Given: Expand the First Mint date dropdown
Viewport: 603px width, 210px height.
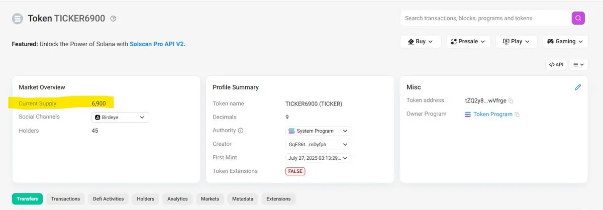Looking at the screenshot, I should point(318,158).
